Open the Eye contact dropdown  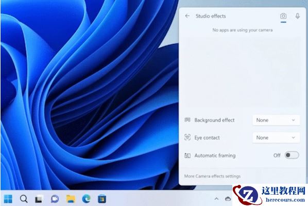coord(276,138)
